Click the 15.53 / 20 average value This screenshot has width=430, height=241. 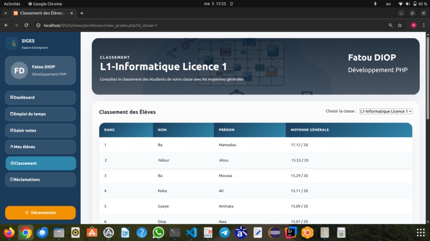pyautogui.click(x=300, y=160)
